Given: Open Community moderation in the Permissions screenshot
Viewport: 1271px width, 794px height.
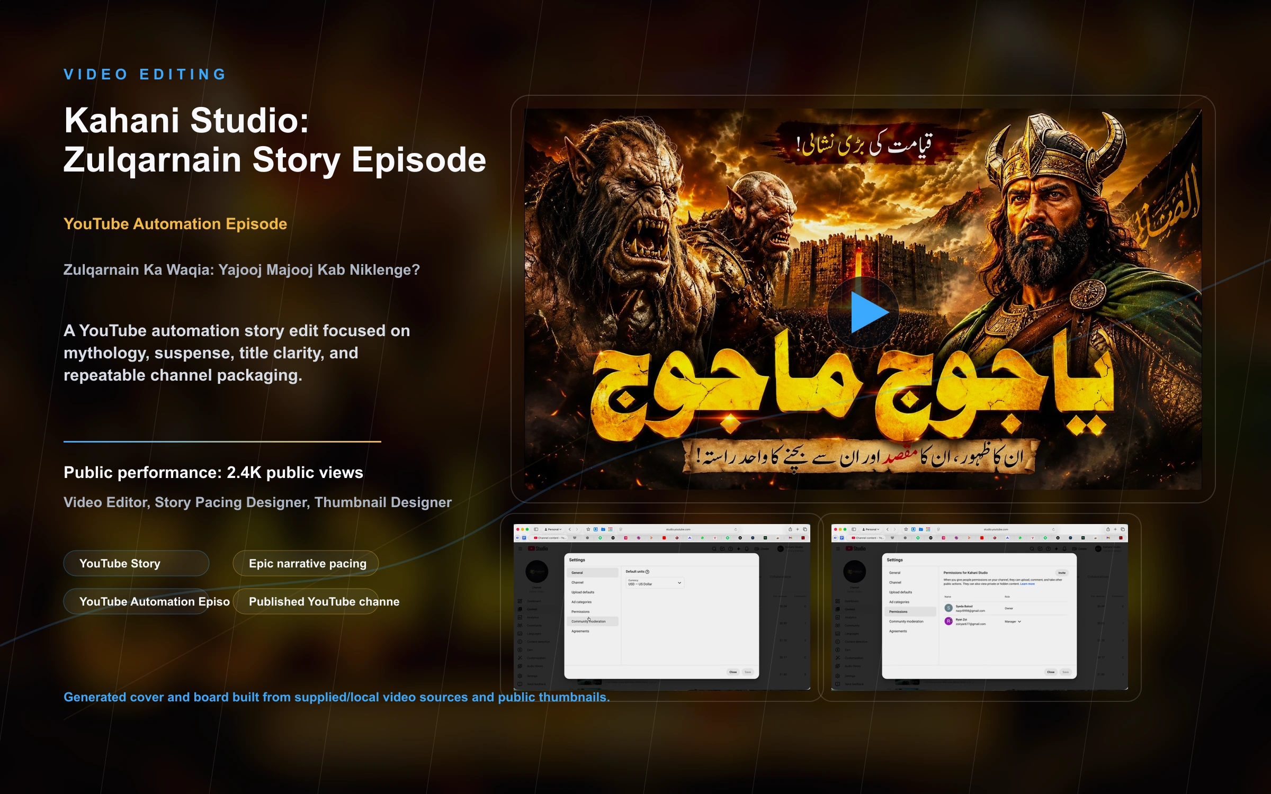Looking at the screenshot, I should pyautogui.click(x=910, y=621).
